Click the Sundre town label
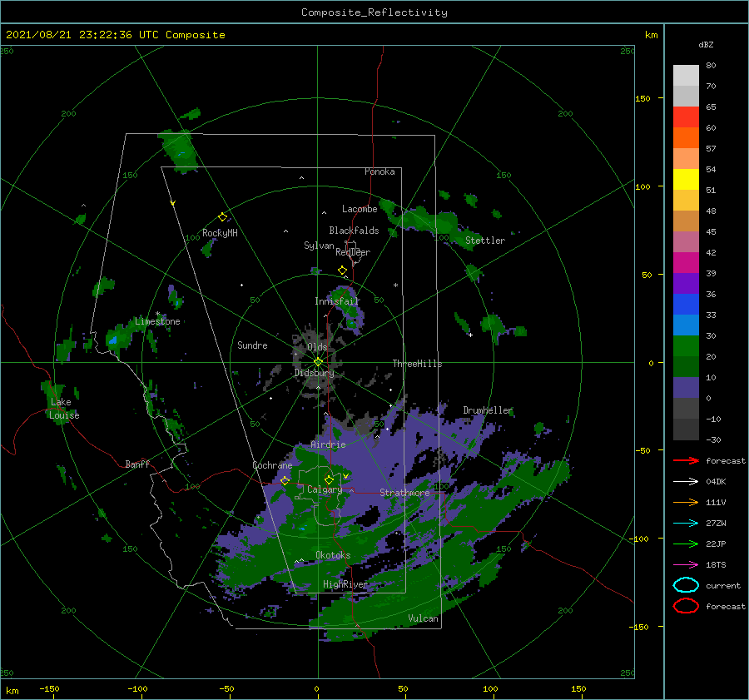This screenshot has height=700, width=749. coord(252,345)
